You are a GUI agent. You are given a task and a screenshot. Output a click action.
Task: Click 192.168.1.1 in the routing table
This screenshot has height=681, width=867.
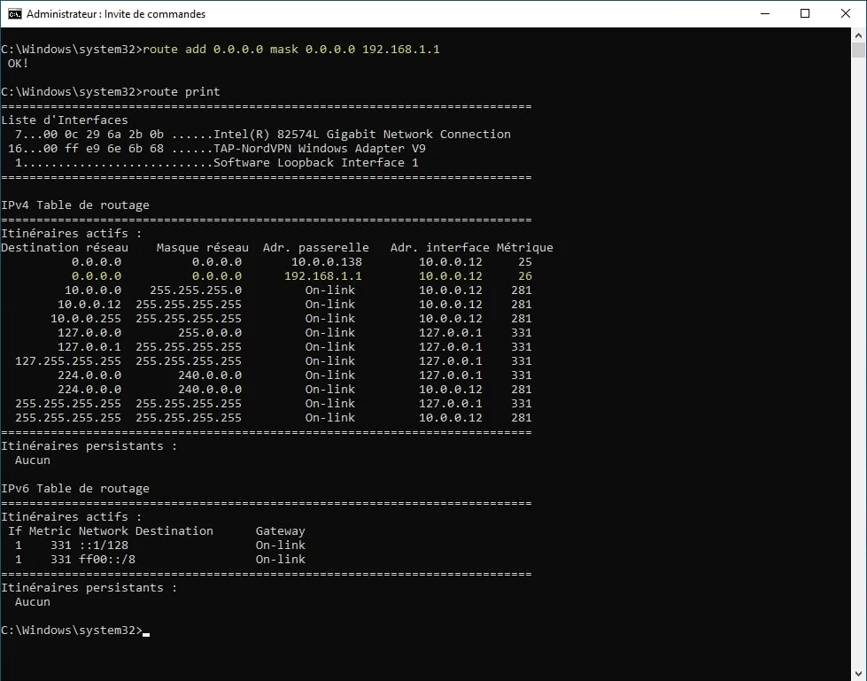click(322, 276)
